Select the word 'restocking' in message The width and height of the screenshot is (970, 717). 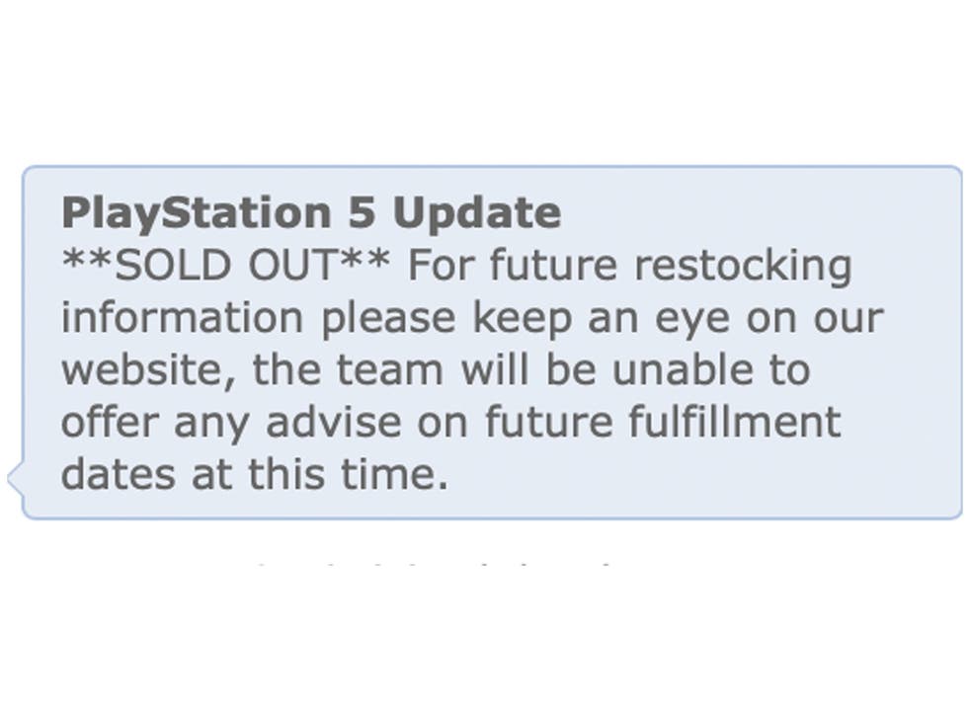743,268
